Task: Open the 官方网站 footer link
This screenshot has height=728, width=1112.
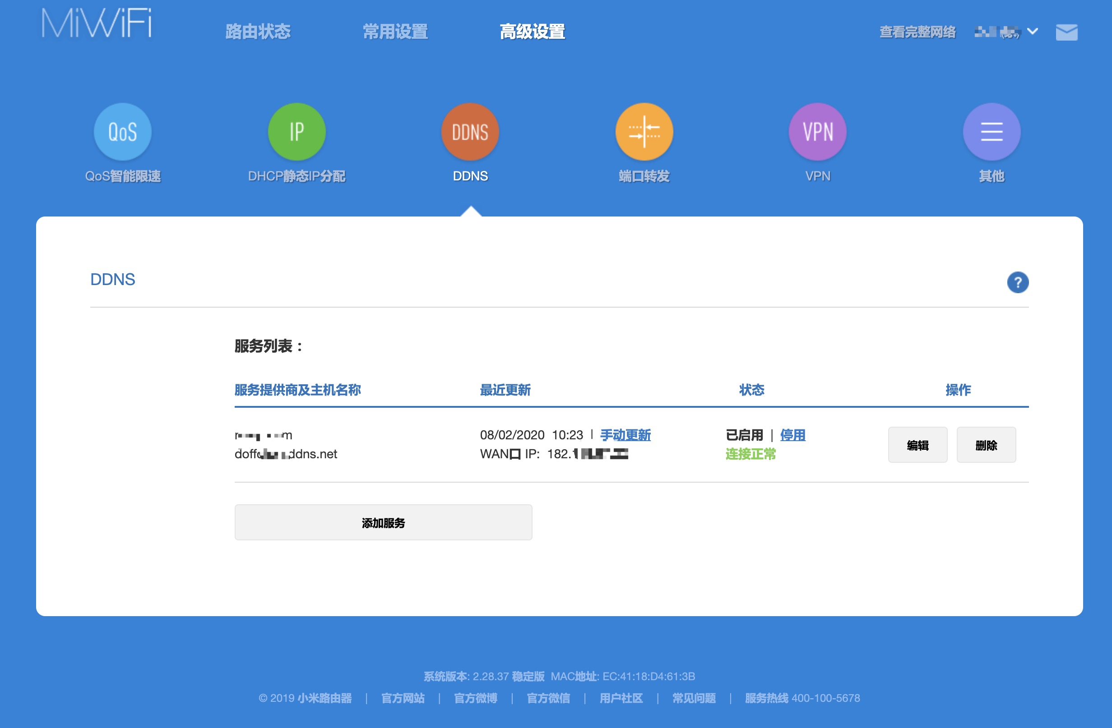Action: (403, 698)
